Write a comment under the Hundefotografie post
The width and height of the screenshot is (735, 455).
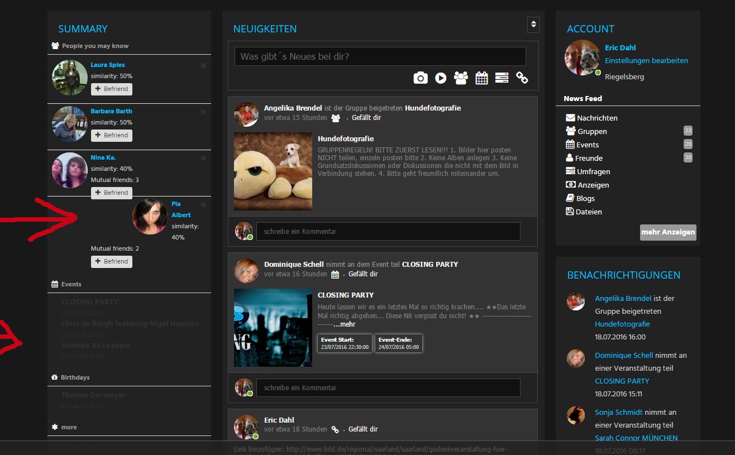point(388,231)
